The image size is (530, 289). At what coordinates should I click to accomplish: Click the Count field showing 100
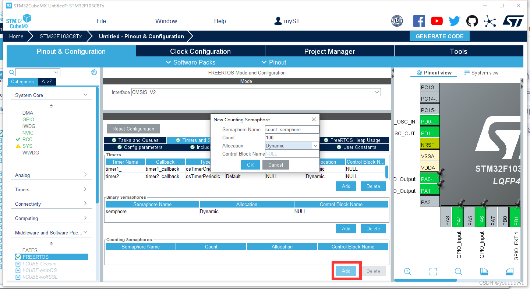292,137
